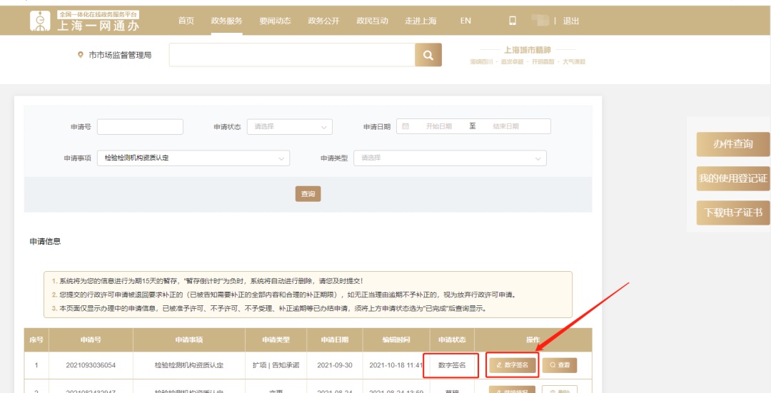Click 退出 to log out
Image resolution: width=771 pixels, height=393 pixels.
pos(571,21)
